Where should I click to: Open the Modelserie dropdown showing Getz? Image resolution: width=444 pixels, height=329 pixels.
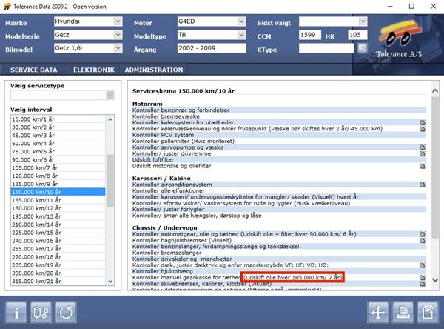point(118,35)
